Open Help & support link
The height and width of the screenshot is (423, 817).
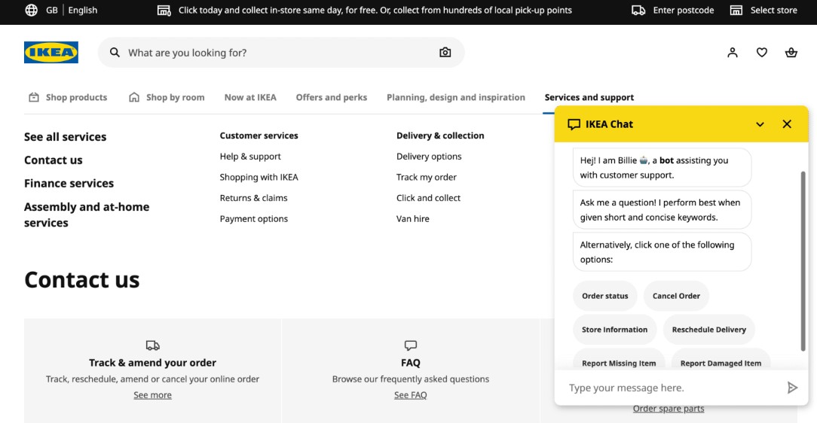250,156
